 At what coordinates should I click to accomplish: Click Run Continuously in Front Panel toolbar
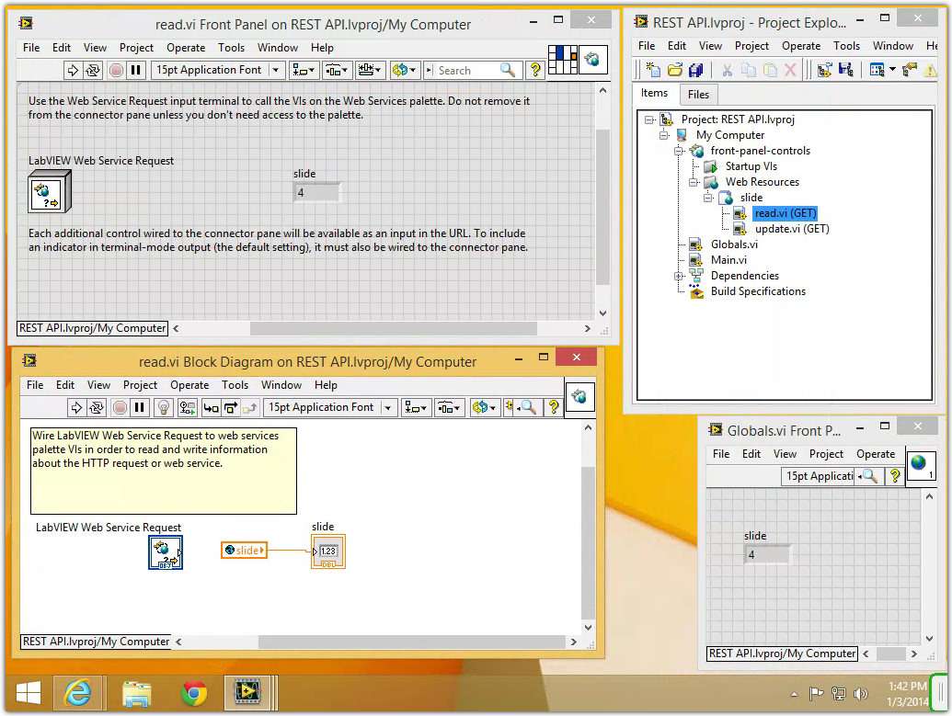pyautogui.click(x=94, y=70)
